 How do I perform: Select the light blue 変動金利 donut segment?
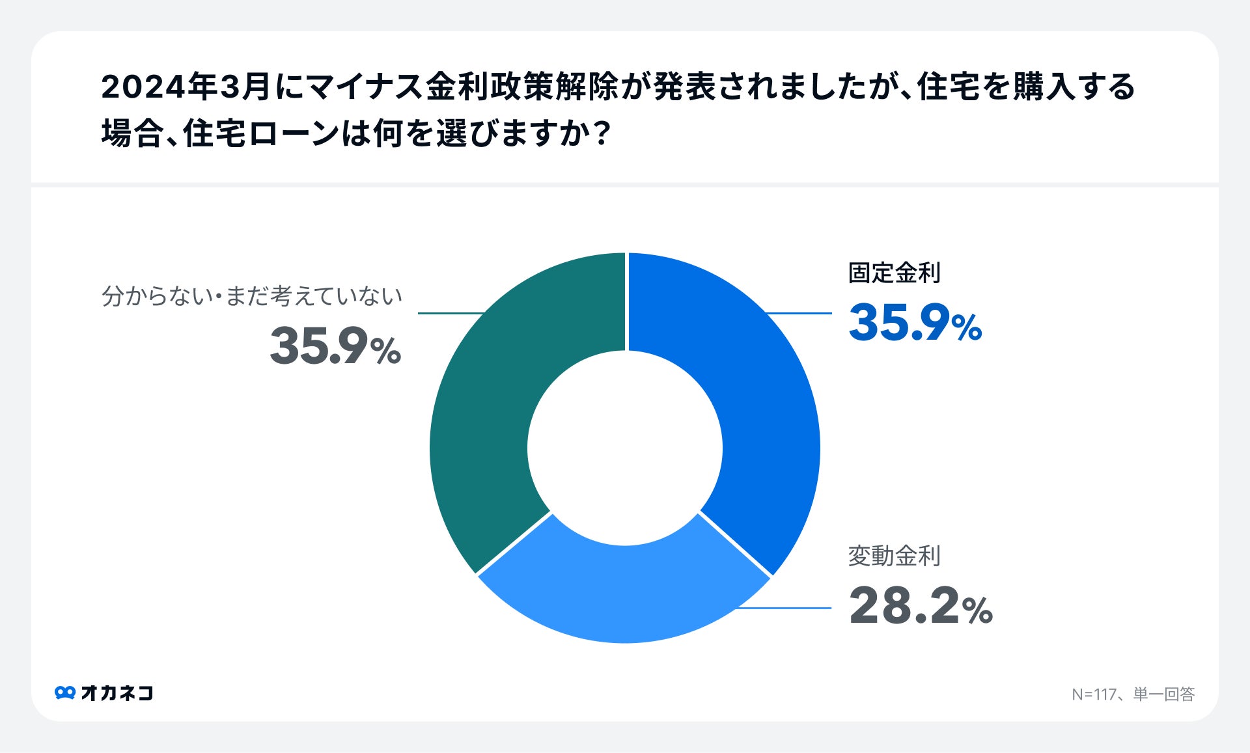point(624,592)
